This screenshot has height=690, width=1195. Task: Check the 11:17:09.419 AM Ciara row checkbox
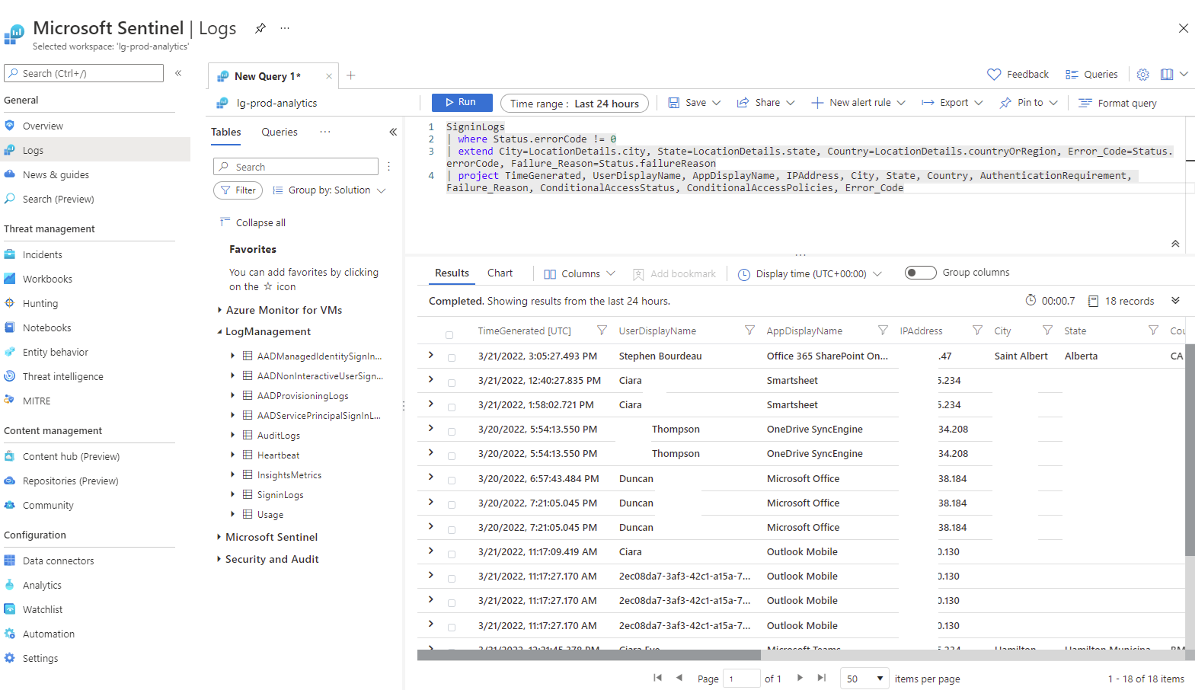pyautogui.click(x=452, y=554)
